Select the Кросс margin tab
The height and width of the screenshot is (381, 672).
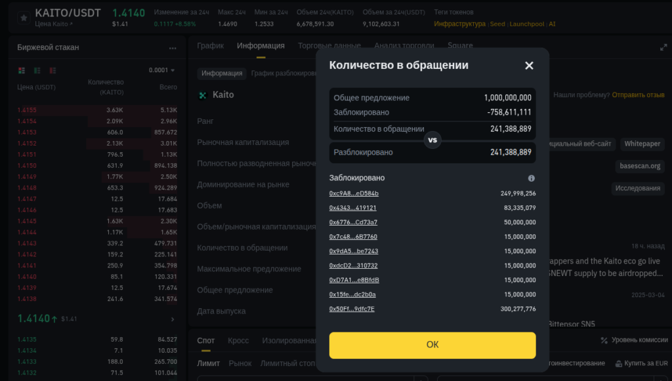pos(238,340)
